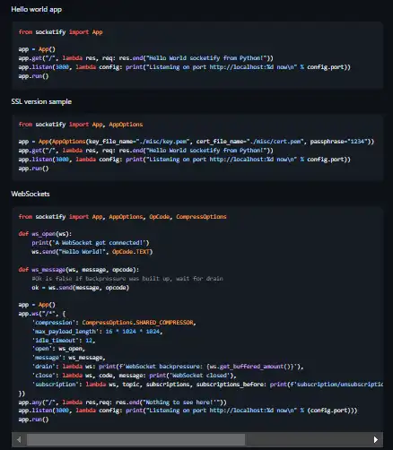Click the empty scrollbar track right of the thumb

[x=308, y=439]
